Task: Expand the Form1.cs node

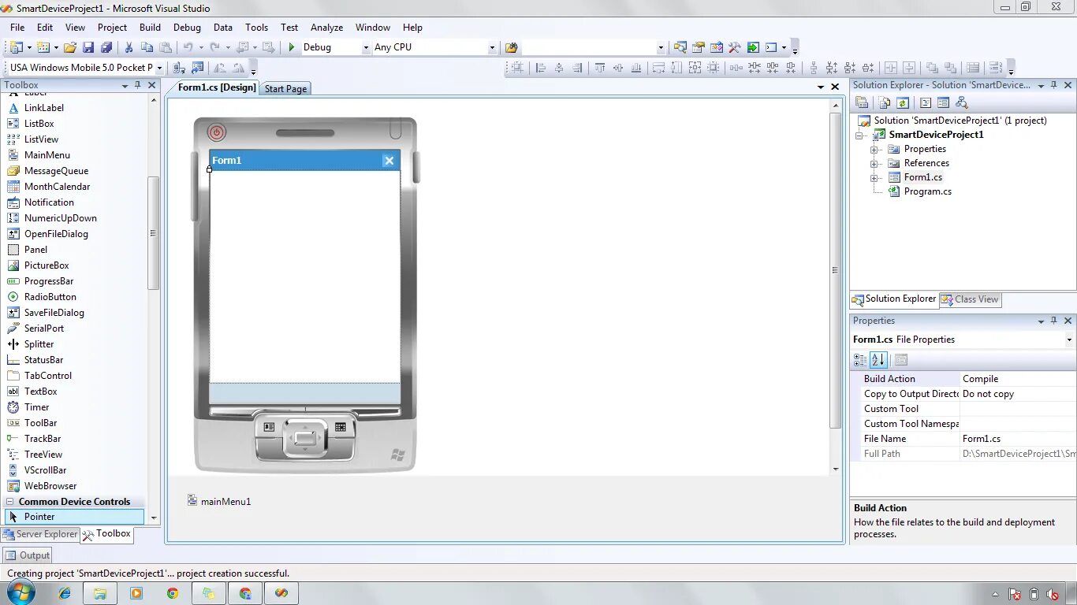Action: 874,177
